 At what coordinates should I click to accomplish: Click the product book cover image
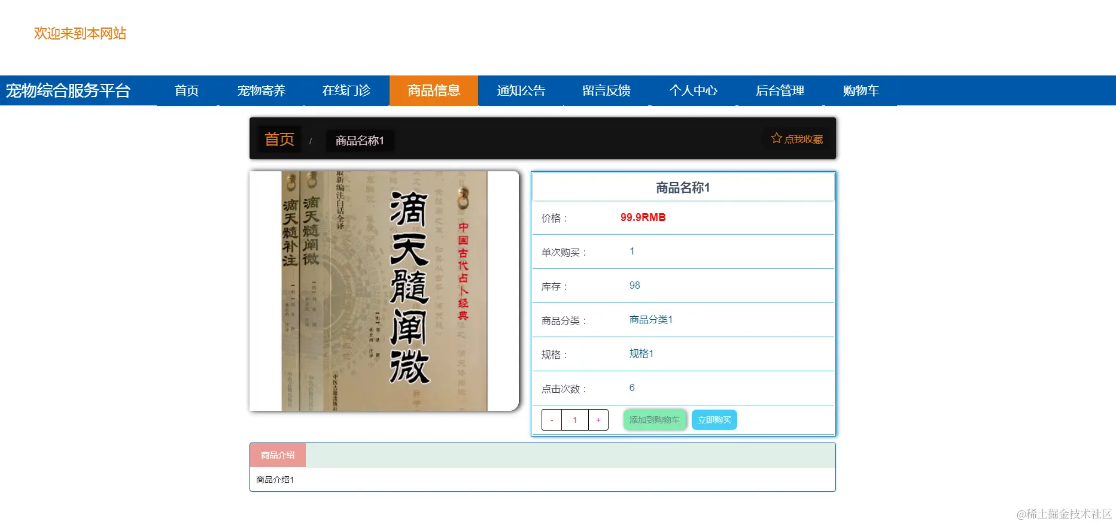click(x=384, y=291)
